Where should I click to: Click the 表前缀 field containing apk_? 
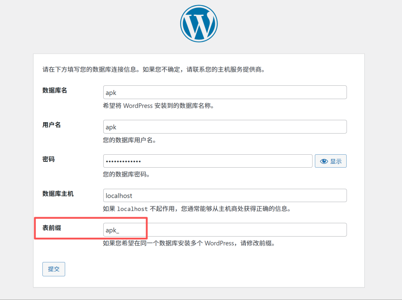click(x=225, y=230)
